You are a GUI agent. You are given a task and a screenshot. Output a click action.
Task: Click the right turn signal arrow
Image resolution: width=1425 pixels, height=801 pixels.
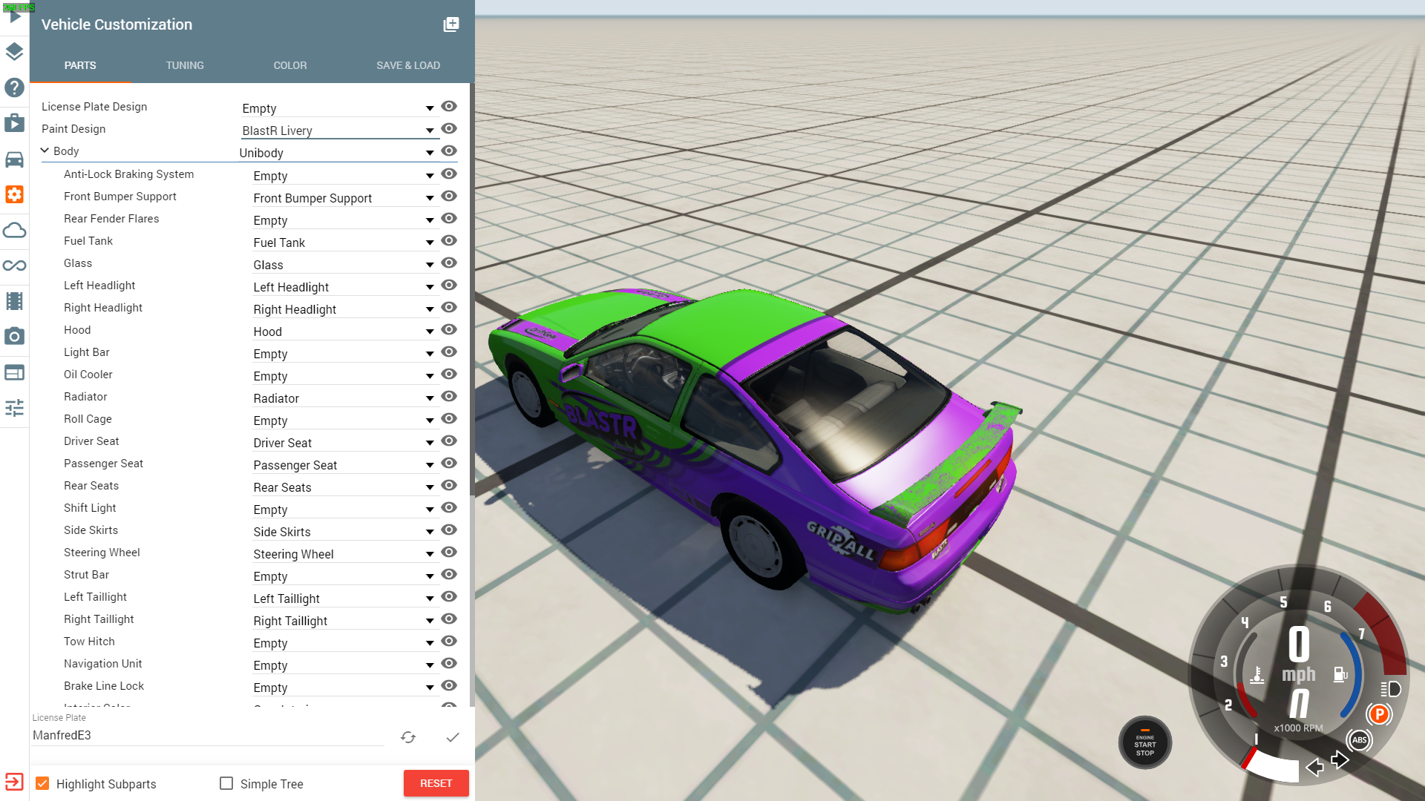(x=1340, y=759)
